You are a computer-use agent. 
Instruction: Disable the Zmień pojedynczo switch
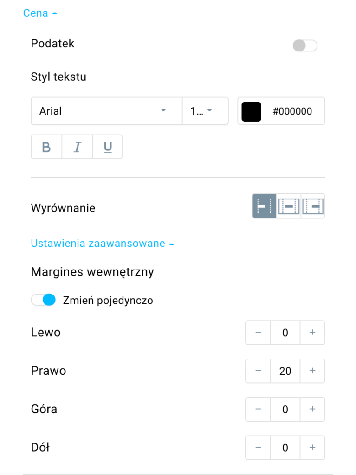coord(43,300)
